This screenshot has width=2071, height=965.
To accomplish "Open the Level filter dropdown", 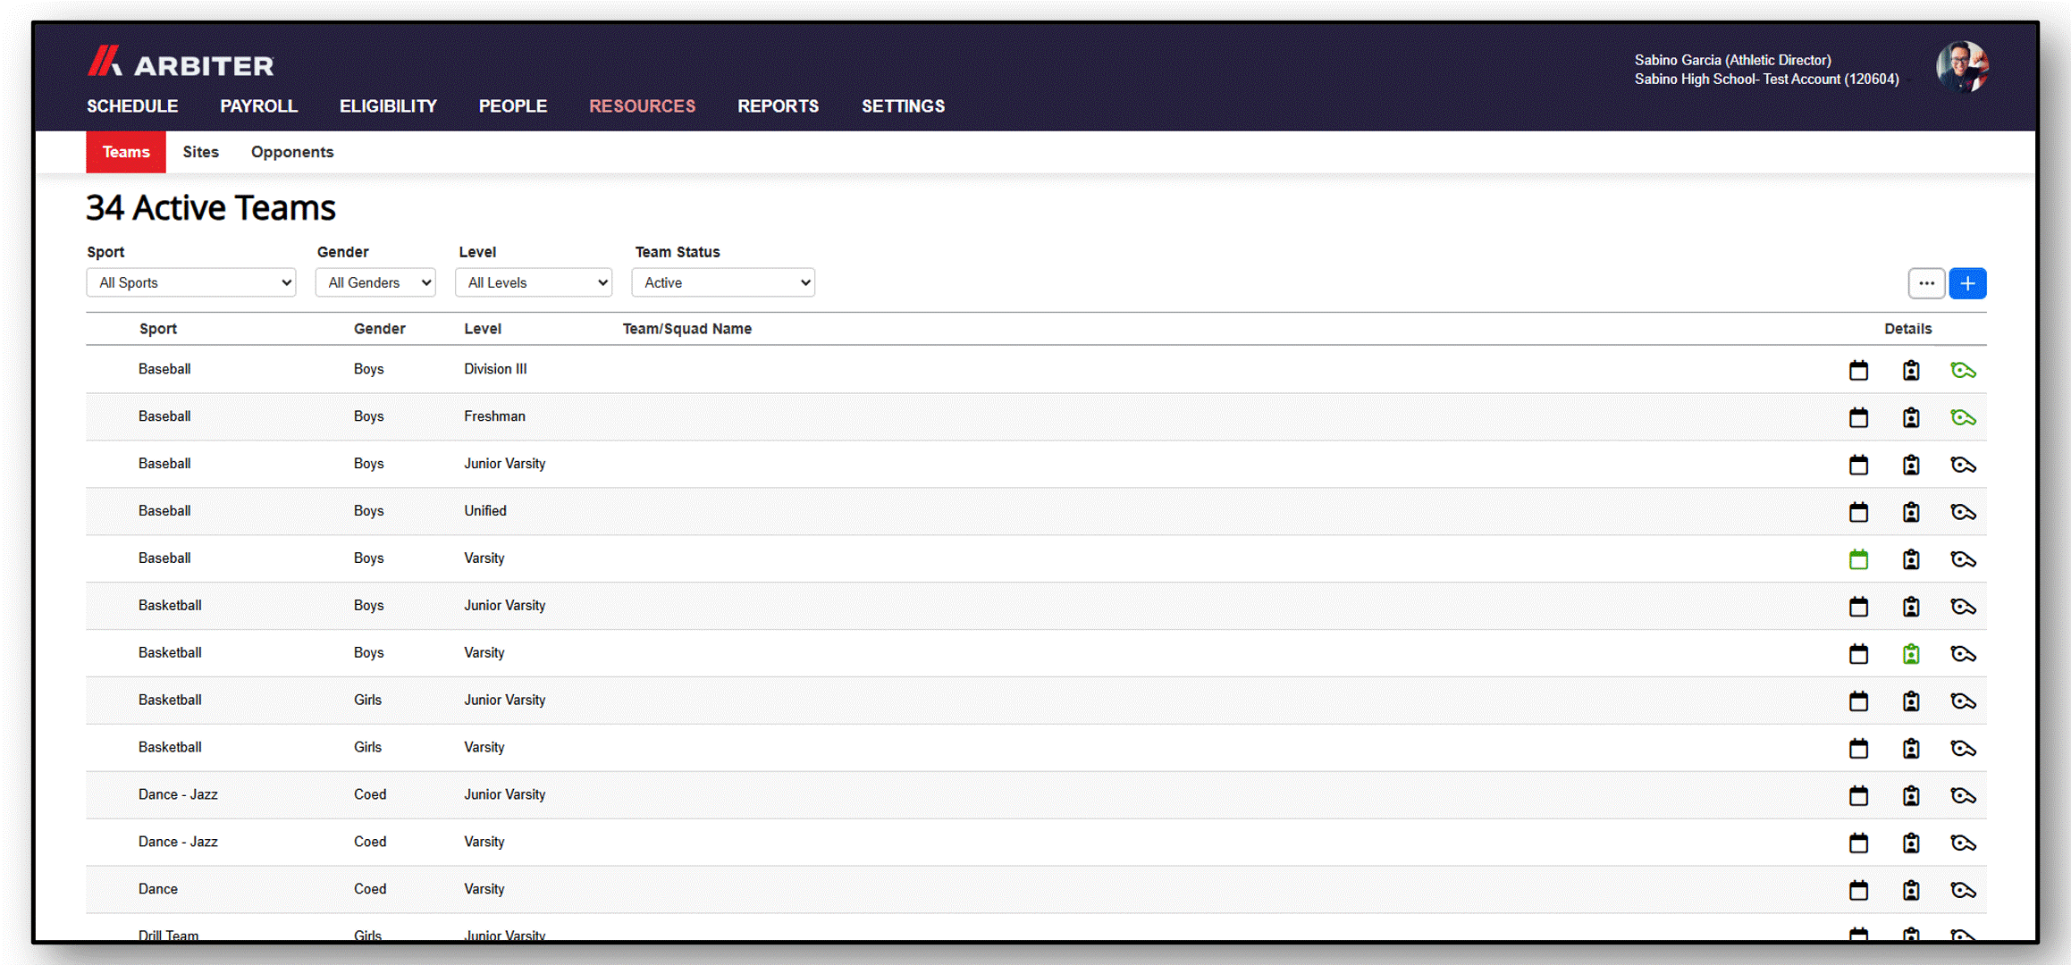I will [x=534, y=282].
